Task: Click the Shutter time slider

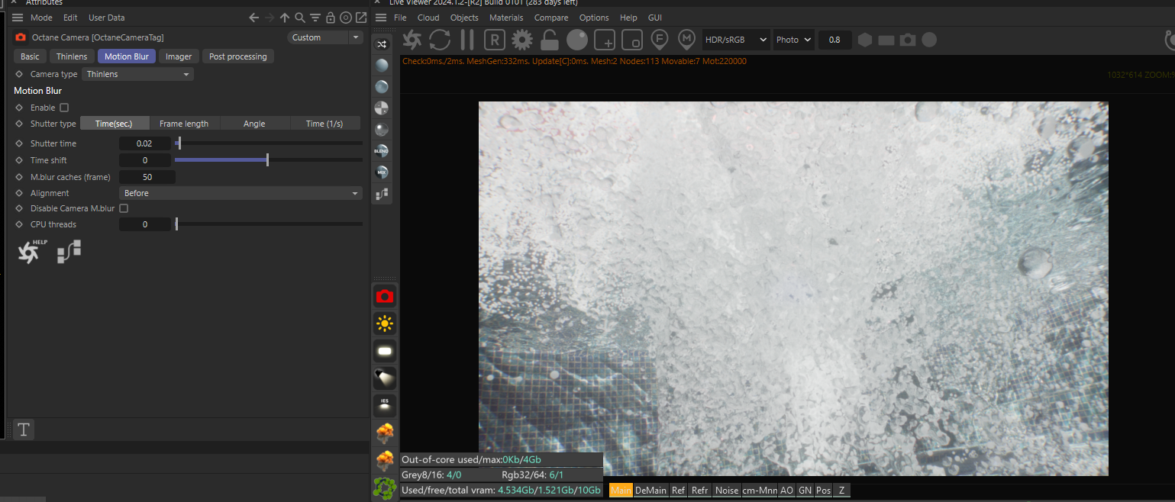Action: tap(269, 143)
